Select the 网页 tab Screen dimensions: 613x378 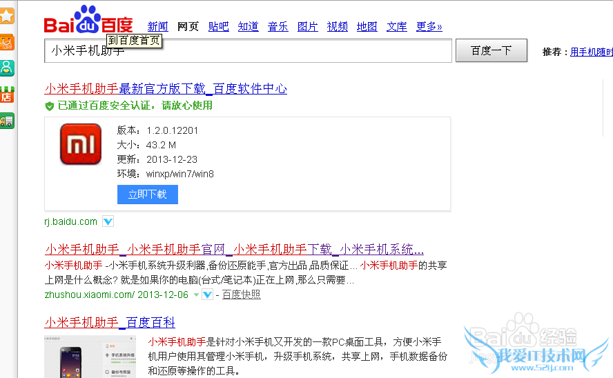pos(188,26)
